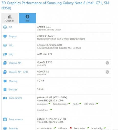This screenshot has width=118, height=130.
Task: Click the 5.2 GB memory value
Action: point(40,81)
